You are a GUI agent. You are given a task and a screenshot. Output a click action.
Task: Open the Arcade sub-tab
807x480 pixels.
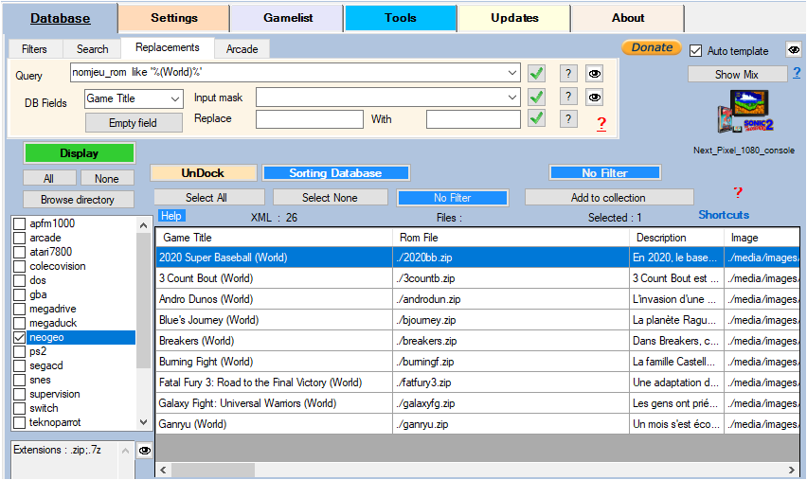point(242,49)
